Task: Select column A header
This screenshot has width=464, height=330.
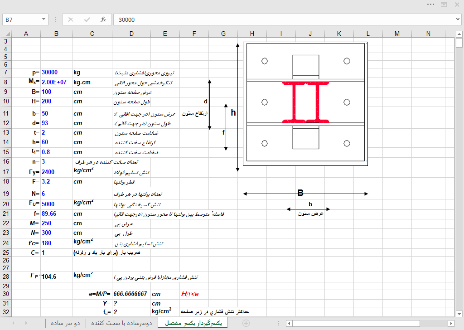Action: click(x=26, y=34)
